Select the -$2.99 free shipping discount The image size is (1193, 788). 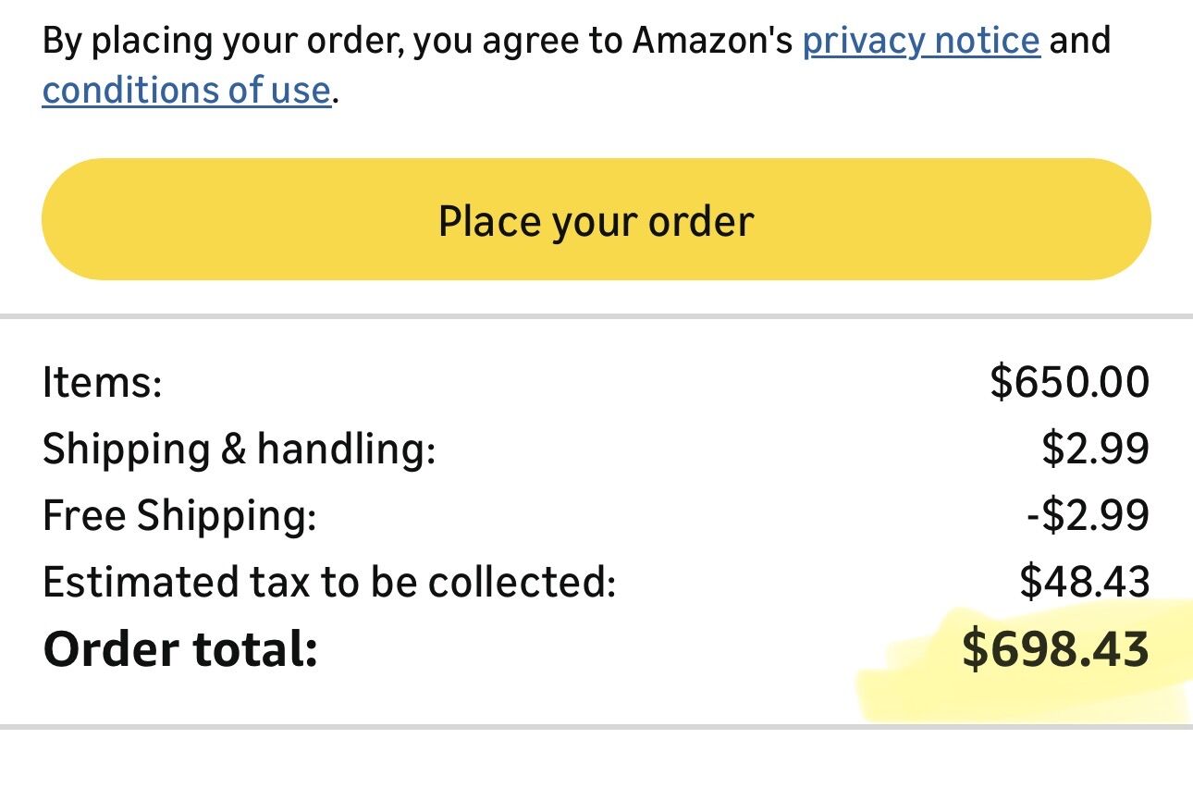(1087, 515)
